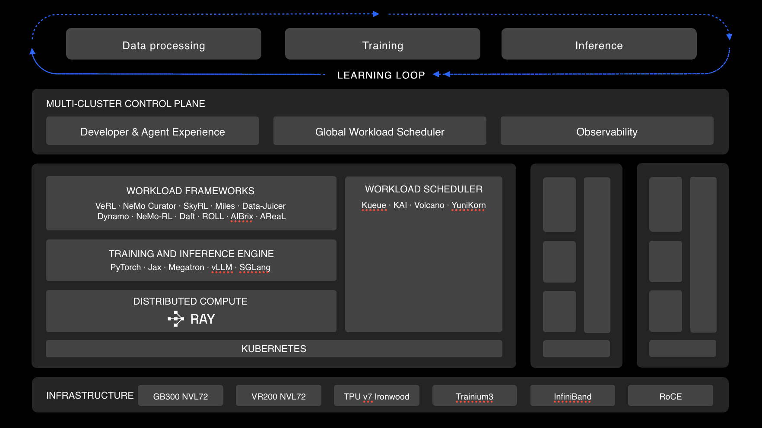Click the MULTI-CLUSTER CONTROL PLANE heading
The height and width of the screenshot is (428, 762).
coord(126,104)
